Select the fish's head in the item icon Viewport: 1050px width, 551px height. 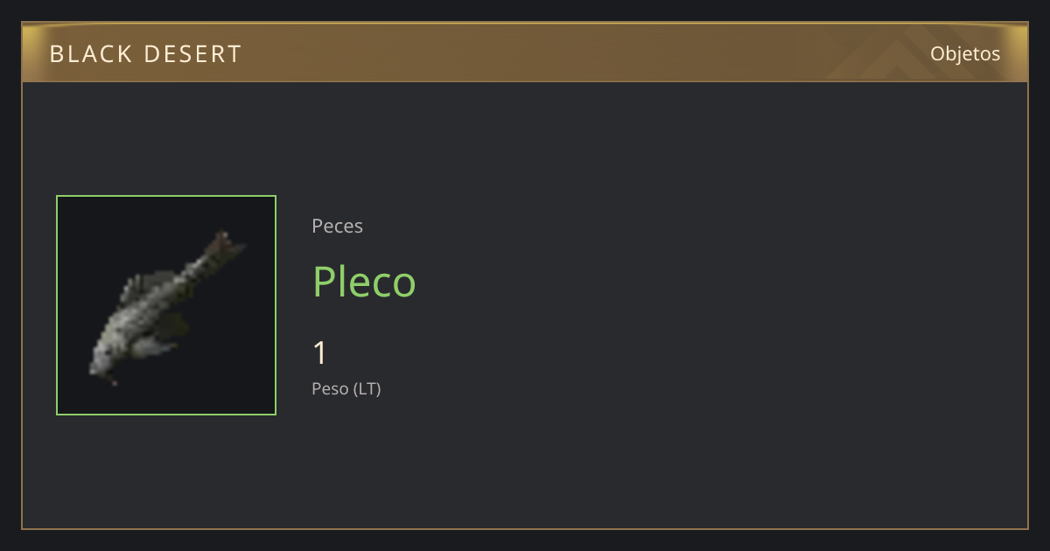tap(103, 361)
